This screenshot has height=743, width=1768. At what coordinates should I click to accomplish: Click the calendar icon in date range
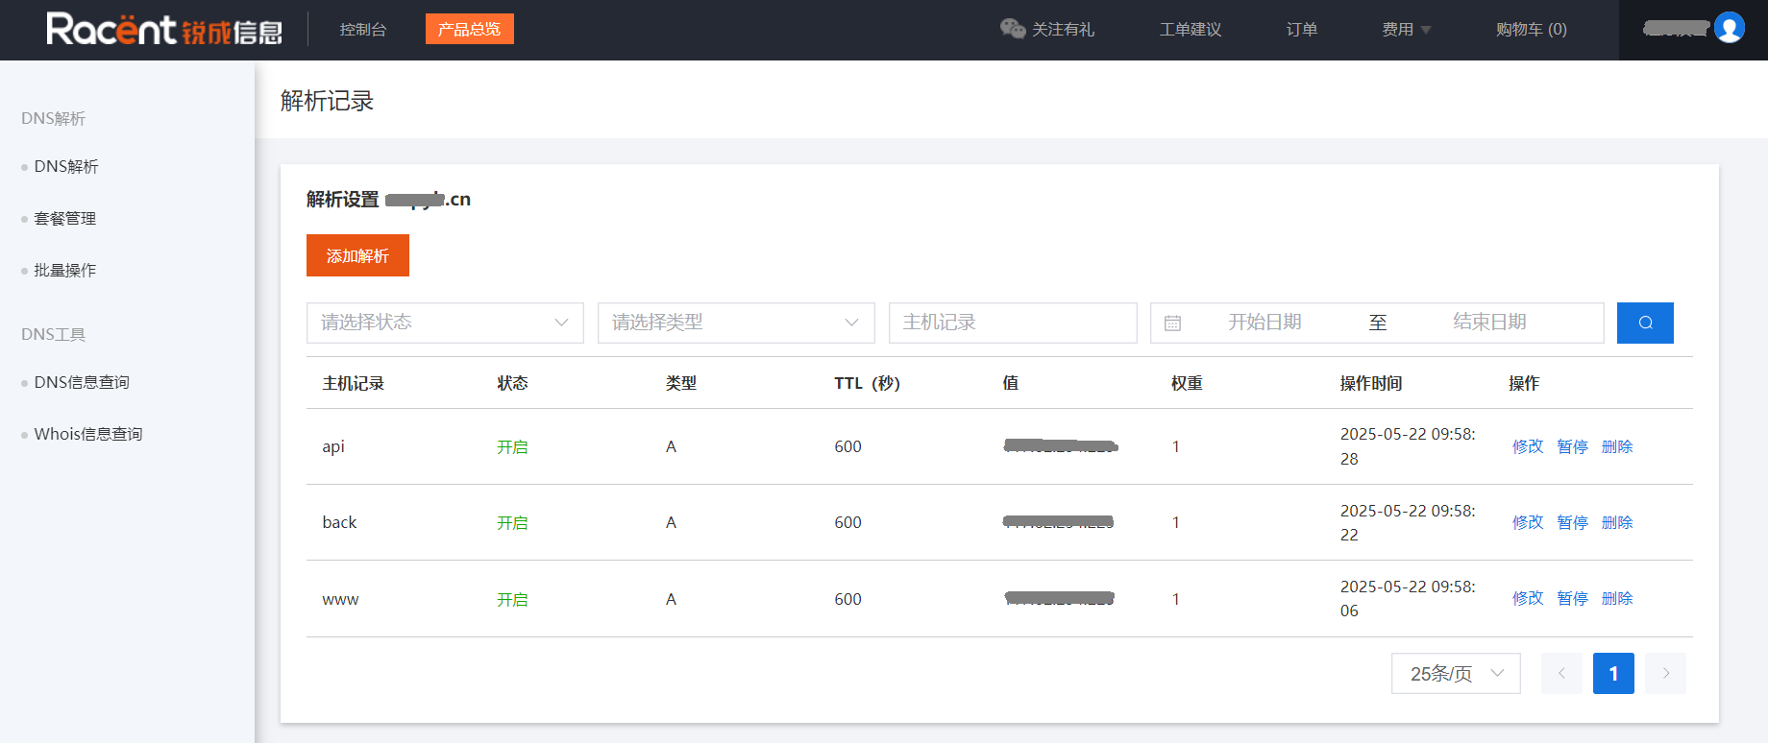1172,324
